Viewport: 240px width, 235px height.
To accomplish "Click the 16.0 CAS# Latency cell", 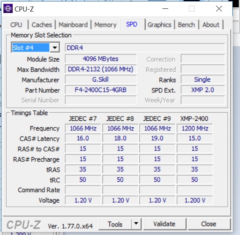I will click(x=83, y=138).
